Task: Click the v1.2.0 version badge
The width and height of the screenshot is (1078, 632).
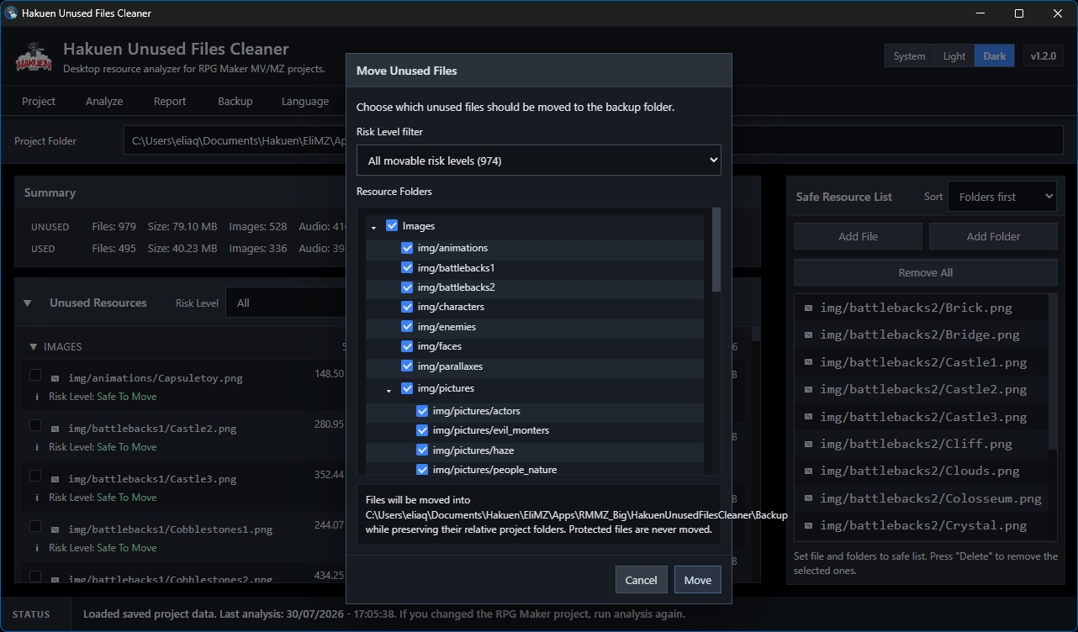Action: [x=1044, y=56]
